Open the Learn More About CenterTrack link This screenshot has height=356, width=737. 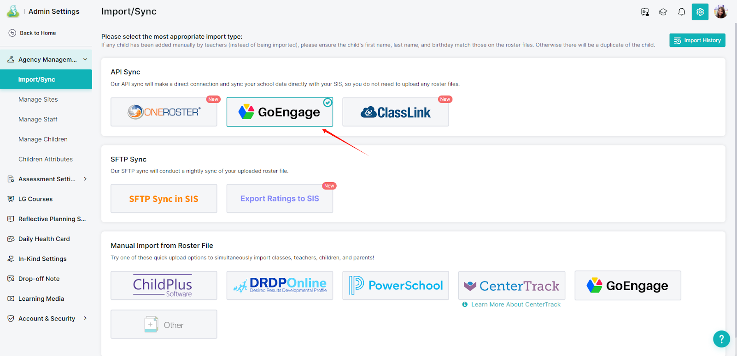(516, 304)
